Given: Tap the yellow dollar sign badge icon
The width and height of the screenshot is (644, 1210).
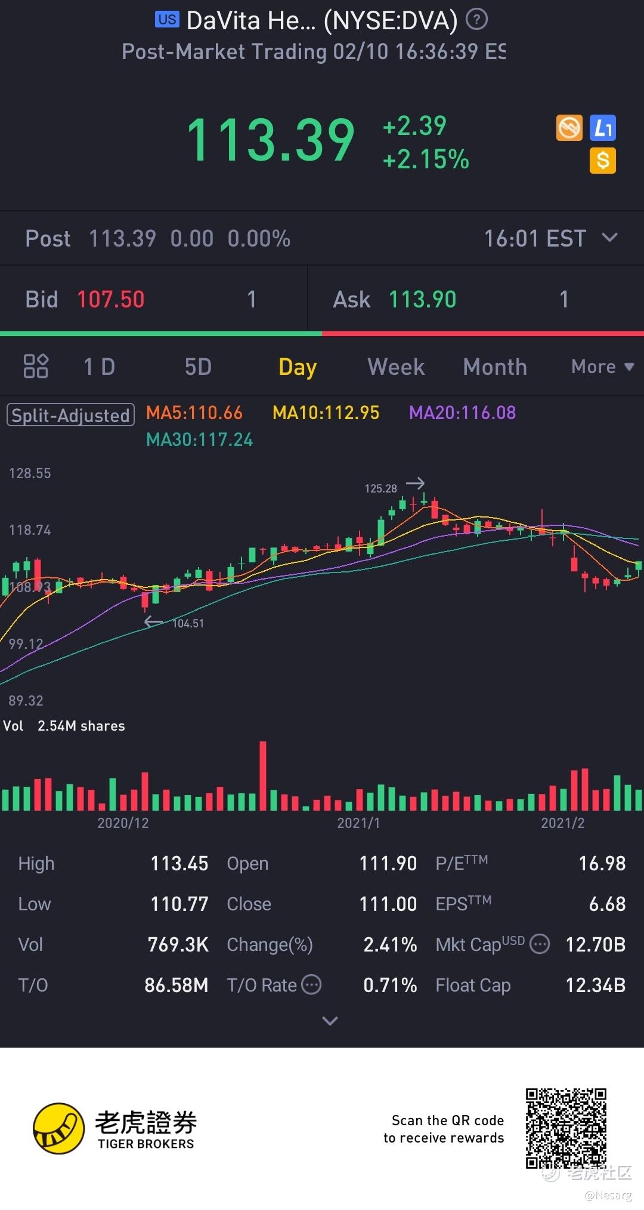Looking at the screenshot, I should point(603,161).
